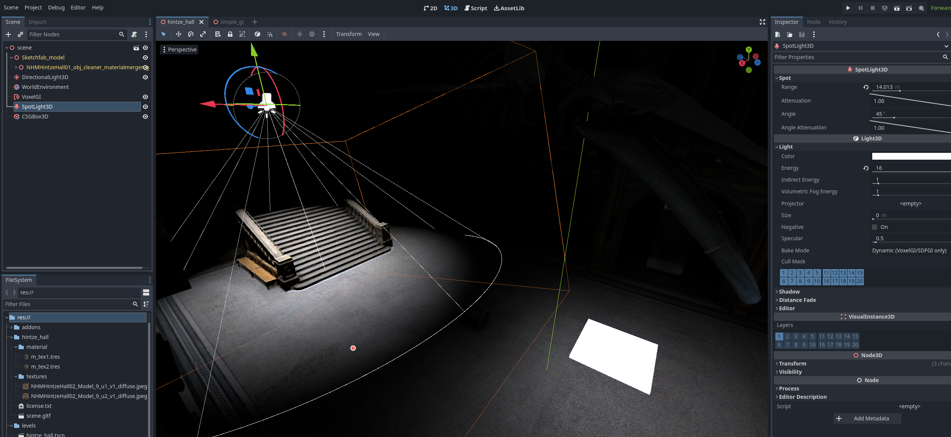The width and height of the screenshot is (951, 437).
Task: Open the Perspective dropdown in the viewport
Action: [179, 49]
